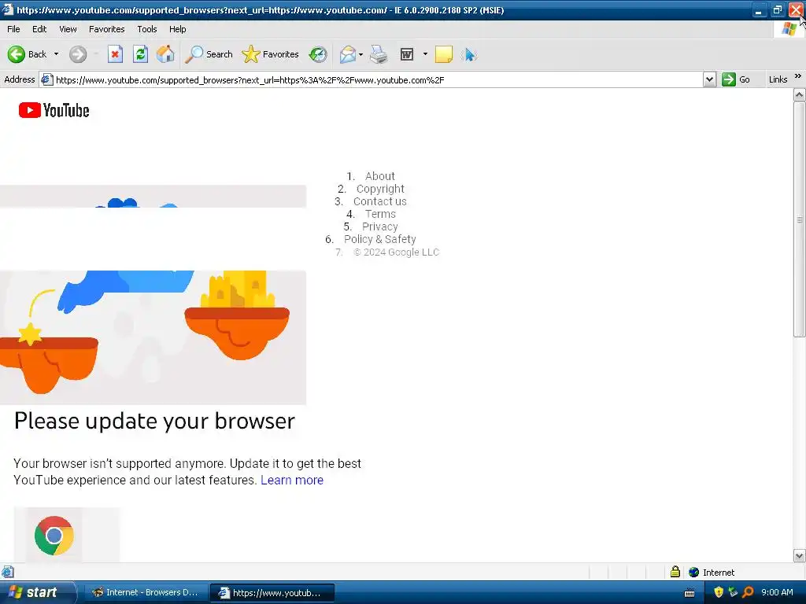
Task: Open the Favorites menu
Action: (x=106, y=29)
